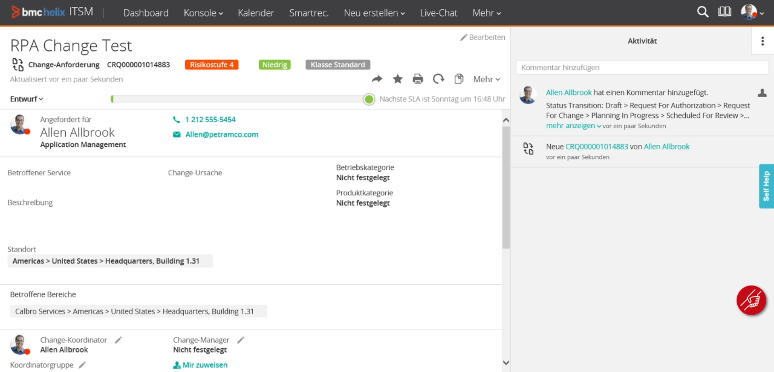Click the share arrow icon
This screenshot has width=774, height=372.
click(377, 79)
